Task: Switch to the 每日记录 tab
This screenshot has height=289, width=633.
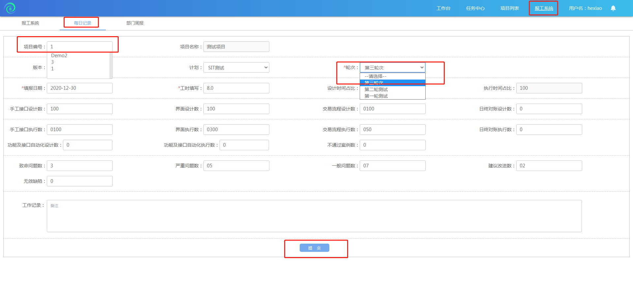Action: pyautogui.click(x=82, y=23)
